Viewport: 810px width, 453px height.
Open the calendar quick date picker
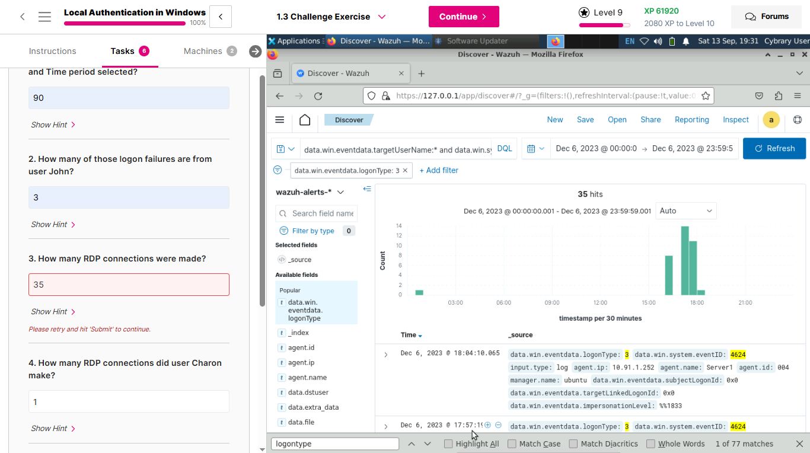(535, 149)
